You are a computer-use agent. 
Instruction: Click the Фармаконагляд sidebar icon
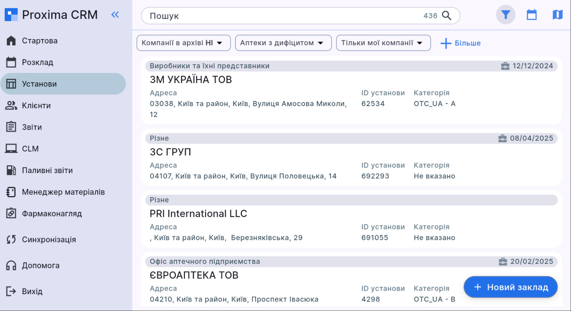point(11,214)
